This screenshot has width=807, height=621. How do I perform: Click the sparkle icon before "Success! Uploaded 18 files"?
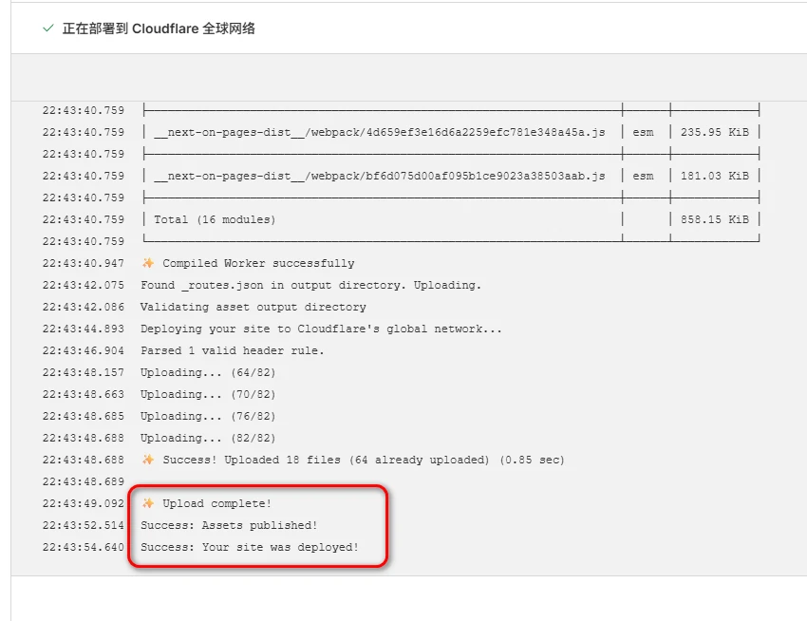pyautogui.click(x=147, y=460)
